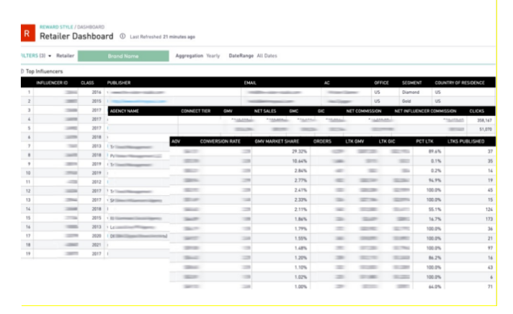Click the Top Influencers section title
This screenshot has width=513, height=314.
44,71
